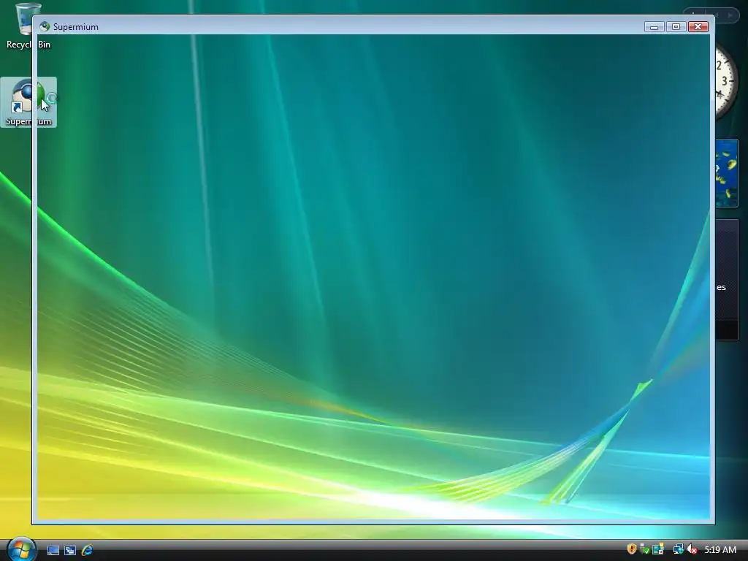Click the tray icon left of the network icon

click(x=658, y=549)
